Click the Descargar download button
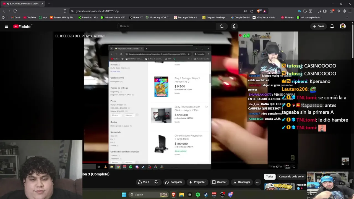Viewport: 354px width, 199px height. click(242, 182)
